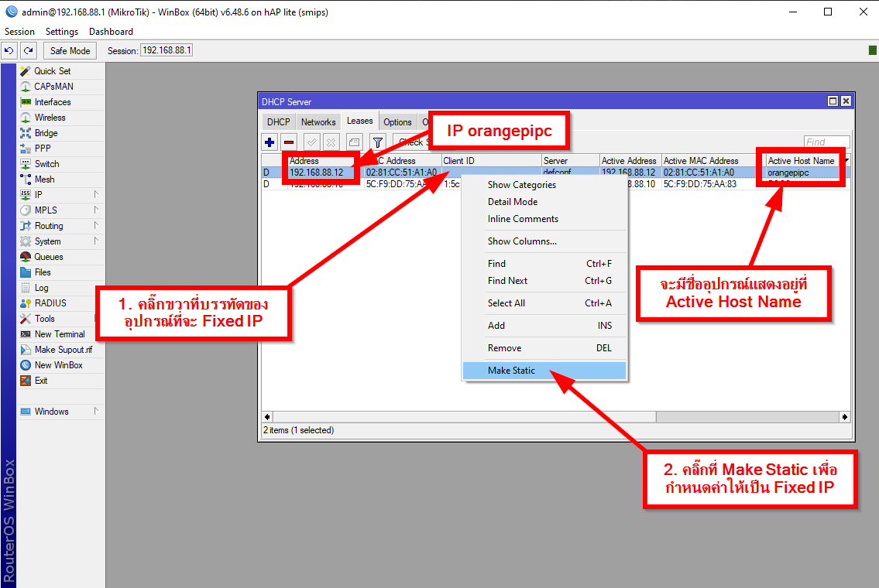Click Make Supout.rif in sidebar
Viewport: 879px width, 588px height.
[60, 350]
